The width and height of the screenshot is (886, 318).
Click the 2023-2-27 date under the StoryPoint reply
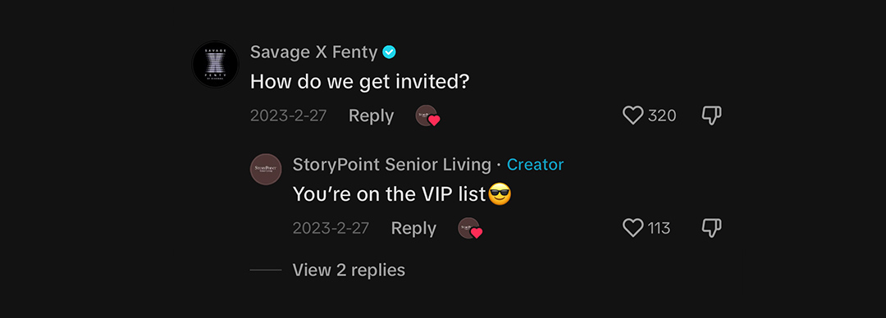[331, 229]
